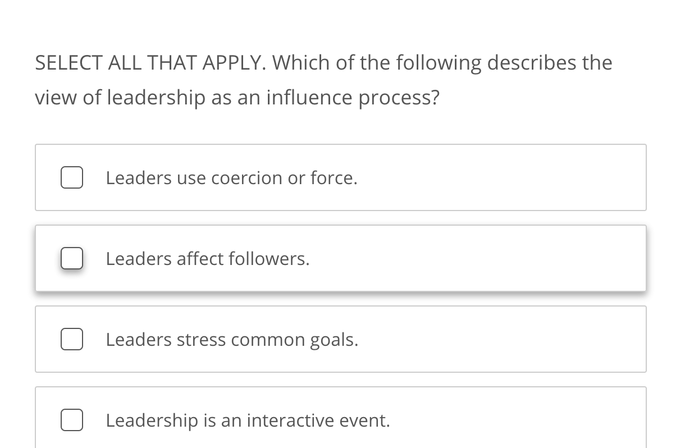Click the third answer option card
Screen dimensions: 685x448
pyautogui.click(x=340, y=339)
